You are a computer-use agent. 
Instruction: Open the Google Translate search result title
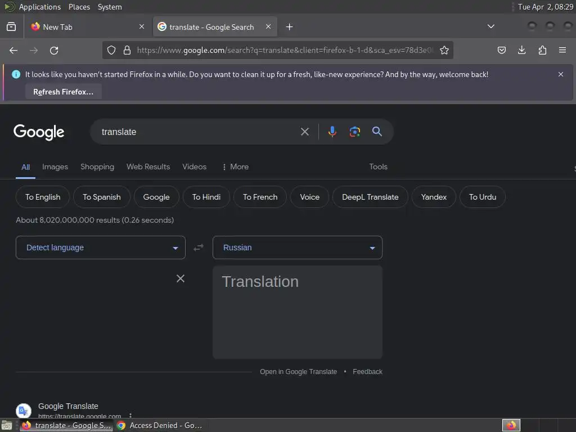[x=68, y=406]
